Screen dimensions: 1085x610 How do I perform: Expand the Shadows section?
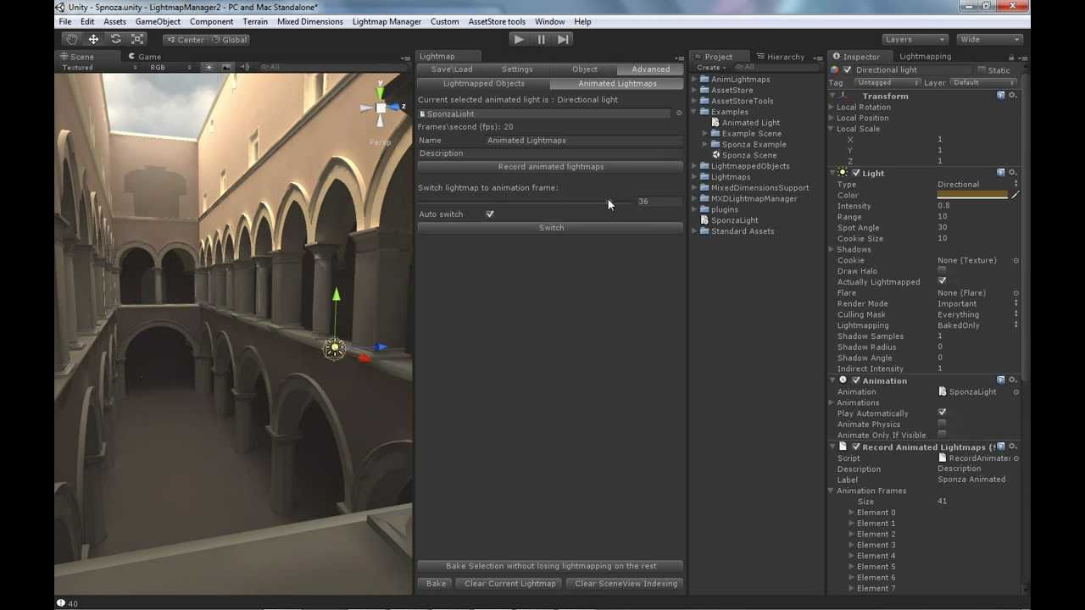pos(832,250)
